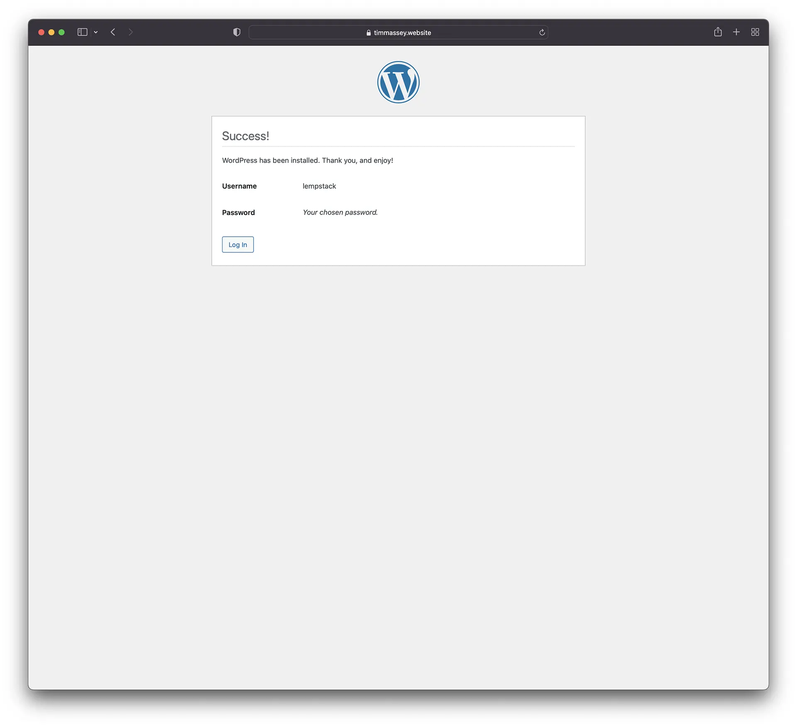The image size is (797, 727).
Task: Minimize the window with the yellow button
Action: point(51,32)
